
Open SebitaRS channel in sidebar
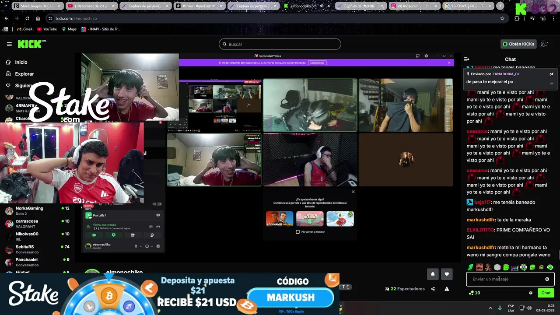click(x=37, y=249)
